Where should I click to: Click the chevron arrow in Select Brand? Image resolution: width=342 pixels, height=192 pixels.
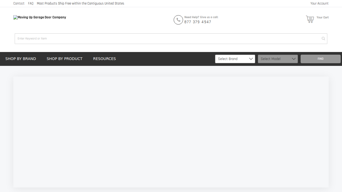[x=251, y=59]
